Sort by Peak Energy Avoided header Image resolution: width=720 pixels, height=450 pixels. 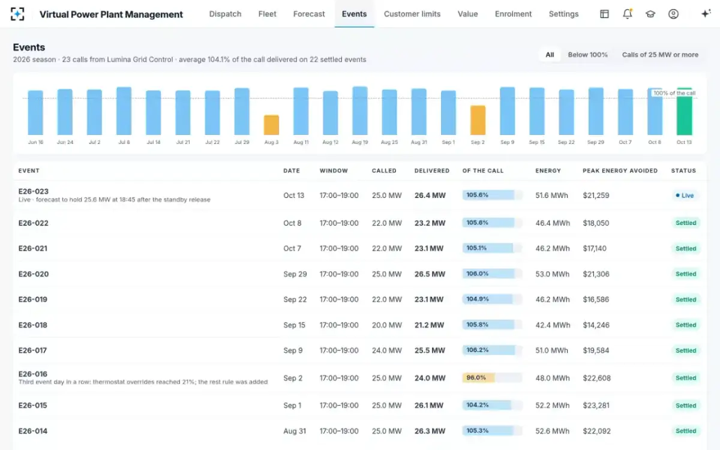620,170
